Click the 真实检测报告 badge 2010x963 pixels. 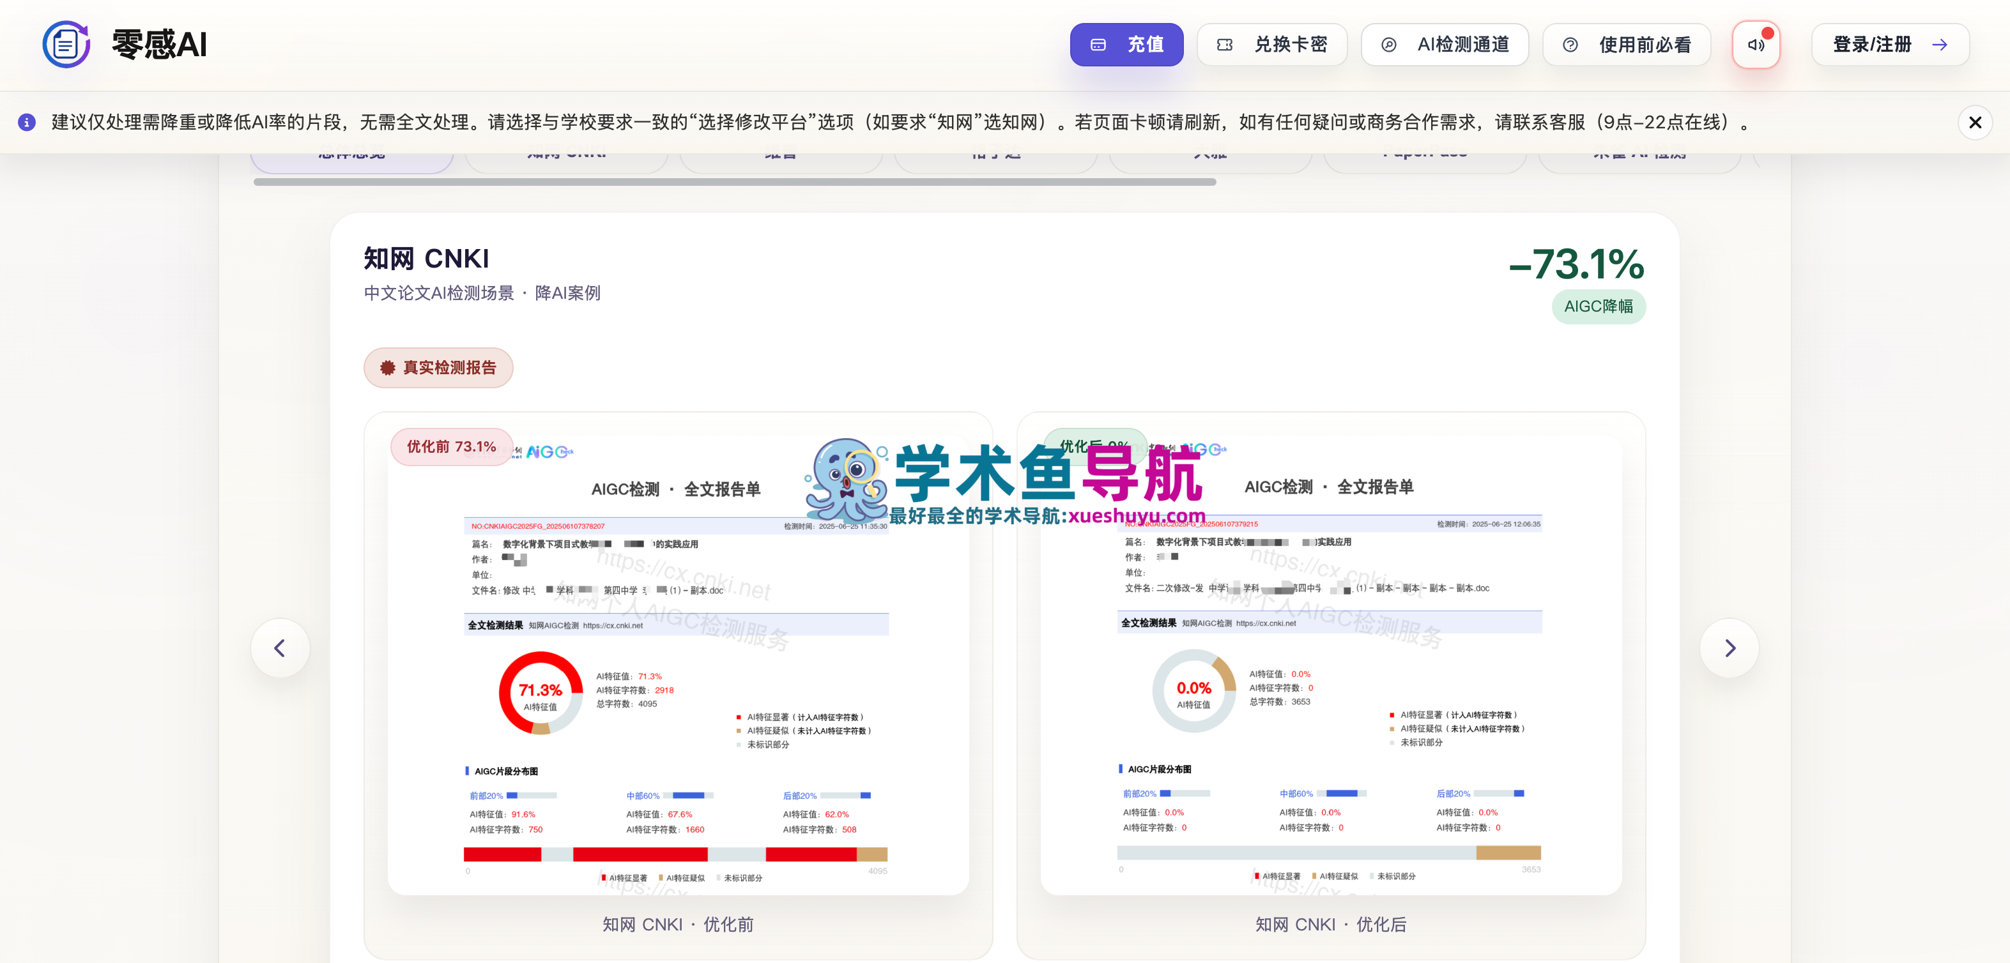(438, 367)
